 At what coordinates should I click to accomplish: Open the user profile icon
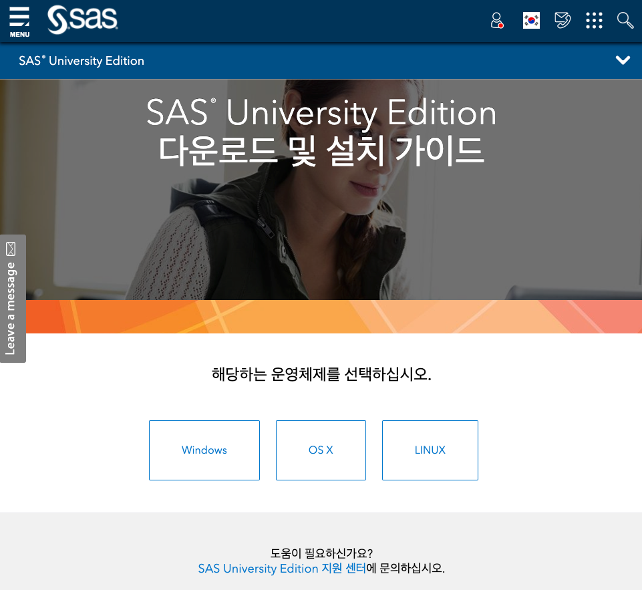(497, 21)
